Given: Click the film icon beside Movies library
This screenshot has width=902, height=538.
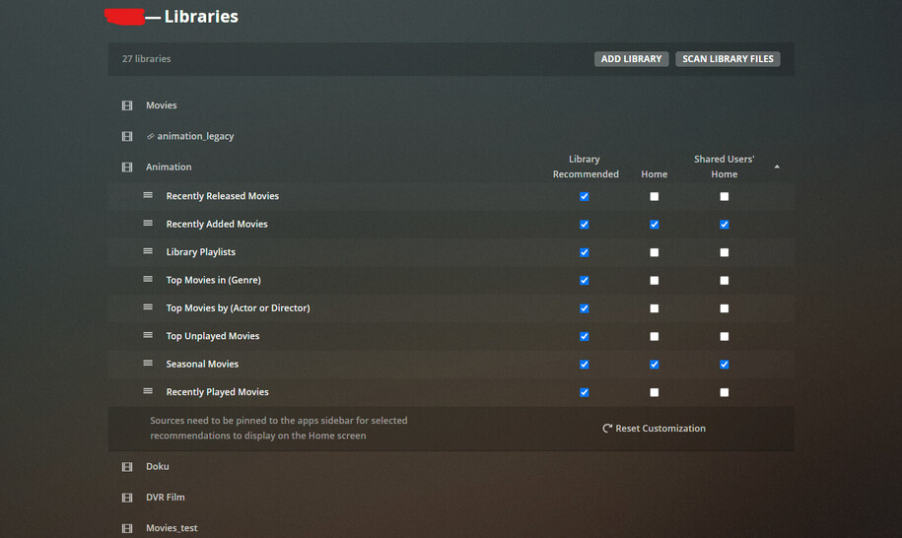Looking at the screenshot, I should [127, 105].
